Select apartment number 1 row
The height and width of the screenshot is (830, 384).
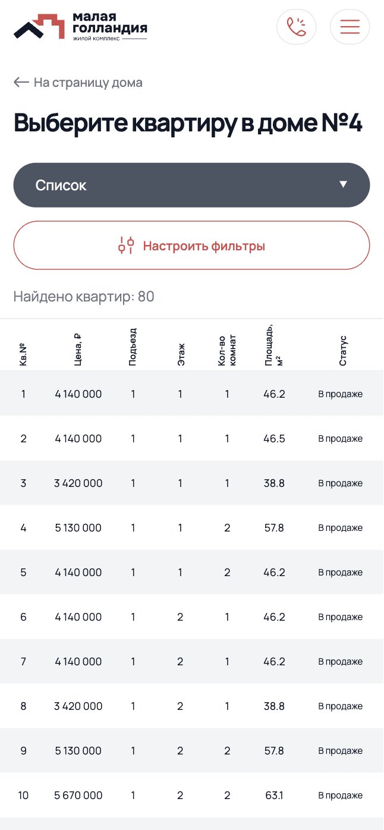coord(191,394)
